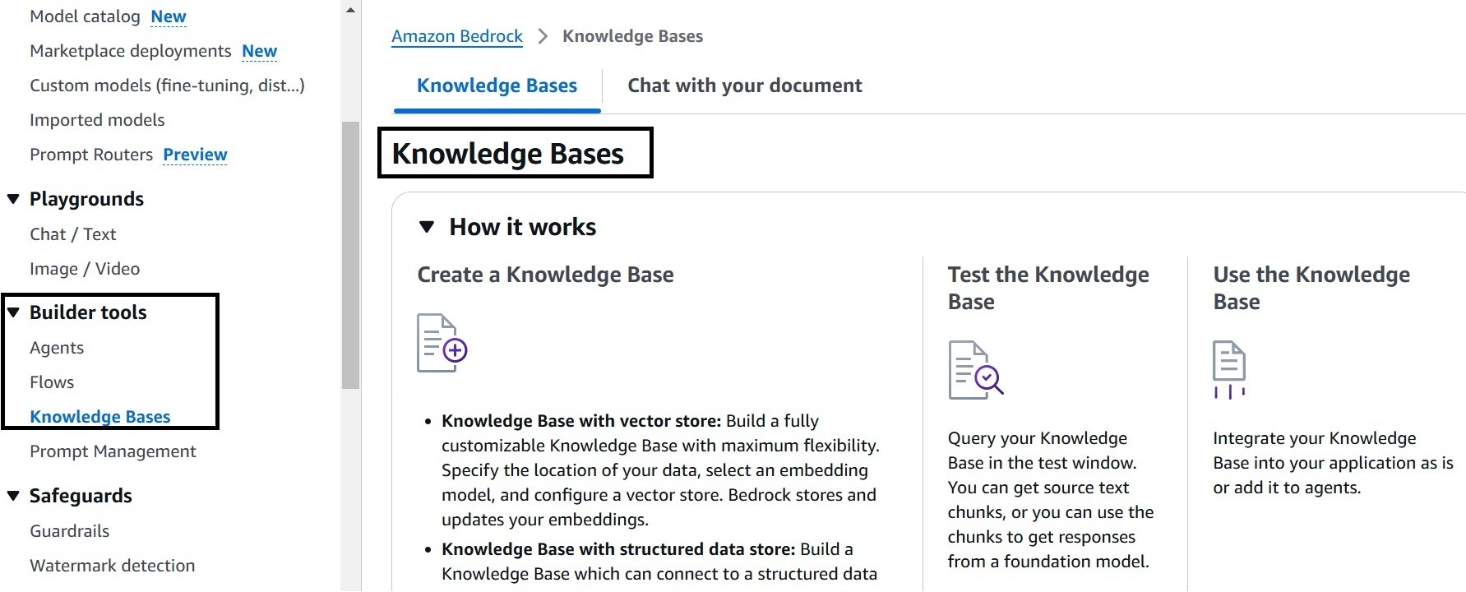Click 'Knowledge Base with vector store:' bullet text

581,421
